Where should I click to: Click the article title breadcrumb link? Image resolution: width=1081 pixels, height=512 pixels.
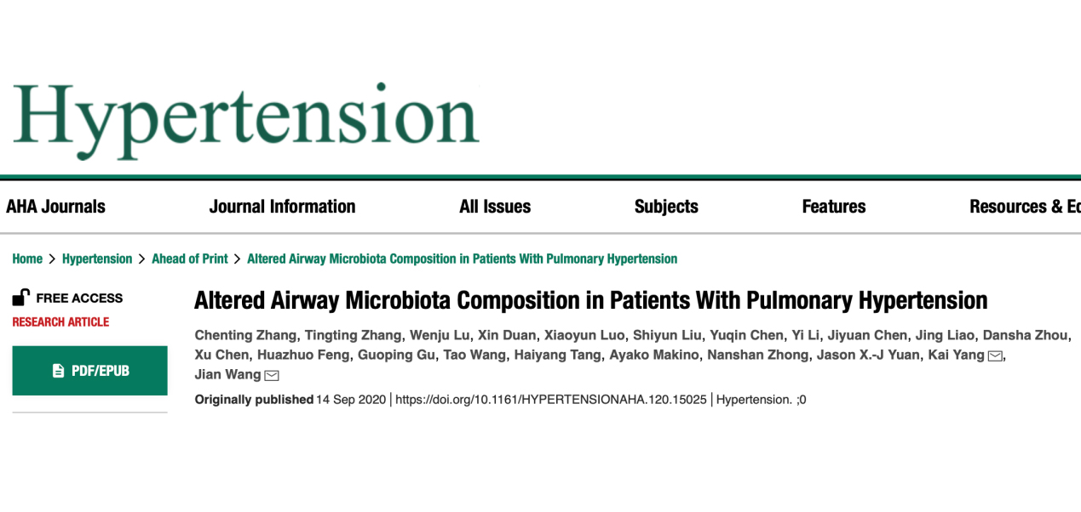click(462, 259)
